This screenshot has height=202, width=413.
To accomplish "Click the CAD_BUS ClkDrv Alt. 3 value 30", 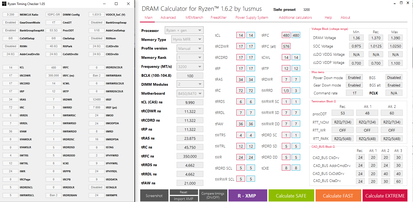I will tap(398, 158).
